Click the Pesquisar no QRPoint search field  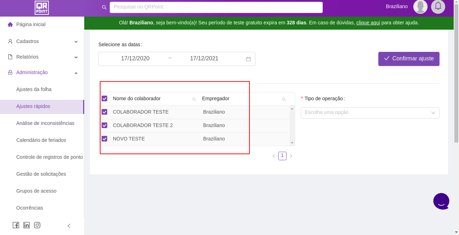pos(216,7)
